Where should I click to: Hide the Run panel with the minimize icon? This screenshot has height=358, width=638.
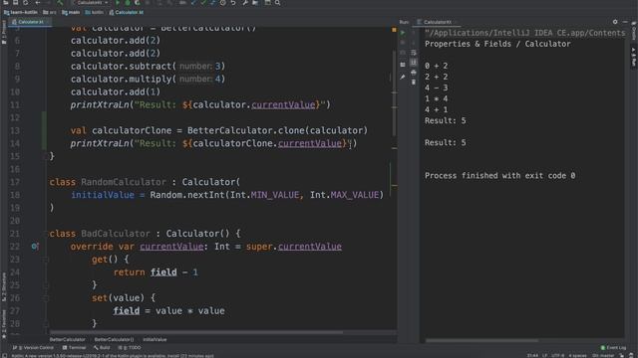pos(625,22)
